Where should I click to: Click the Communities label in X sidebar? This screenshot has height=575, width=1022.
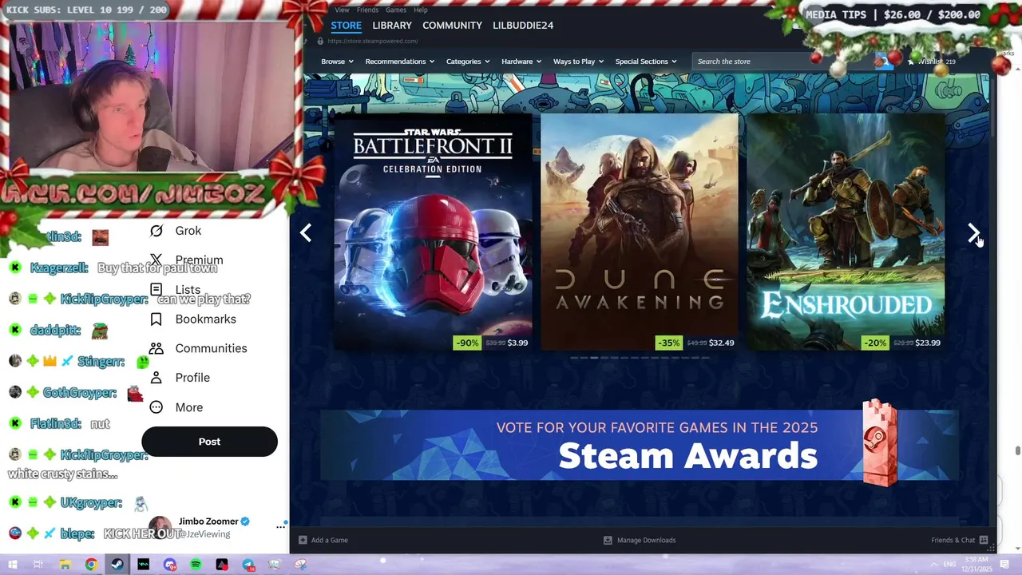point(211,348)
